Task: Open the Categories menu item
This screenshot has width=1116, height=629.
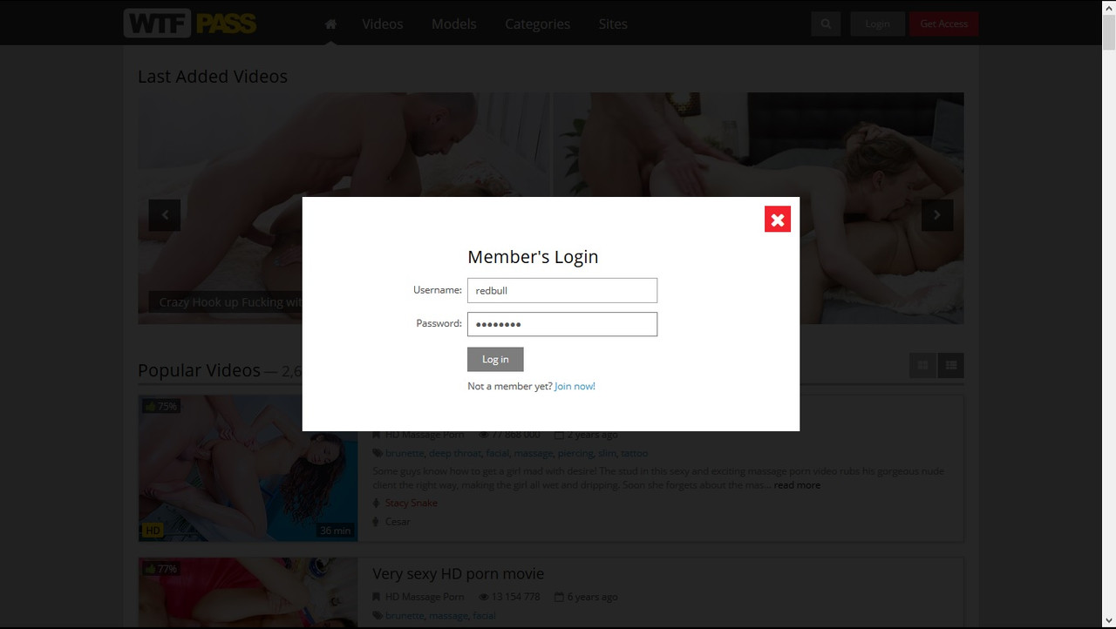Action: click(538, 24)
